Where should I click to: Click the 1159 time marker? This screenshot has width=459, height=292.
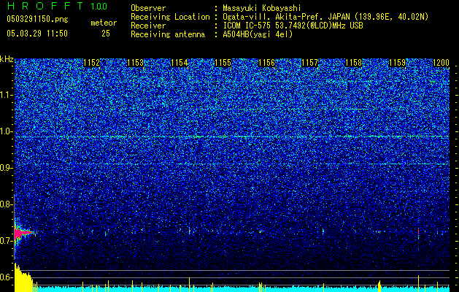coord(398,63)
